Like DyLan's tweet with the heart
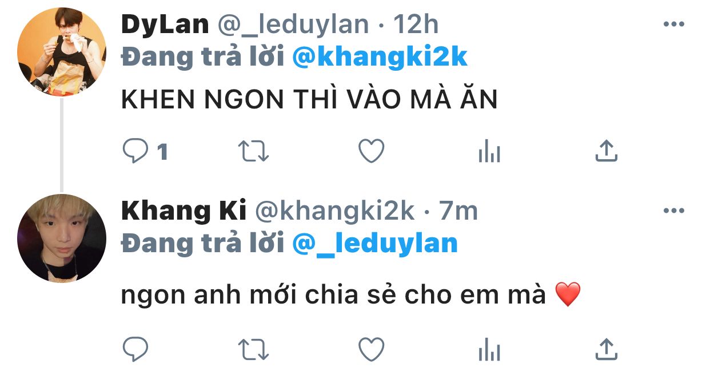 tap(371, 151)
